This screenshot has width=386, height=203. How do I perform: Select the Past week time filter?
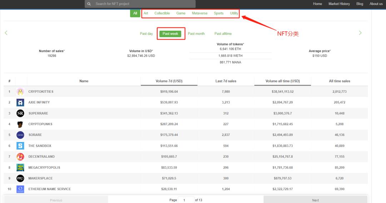click(x=170, y=34)
